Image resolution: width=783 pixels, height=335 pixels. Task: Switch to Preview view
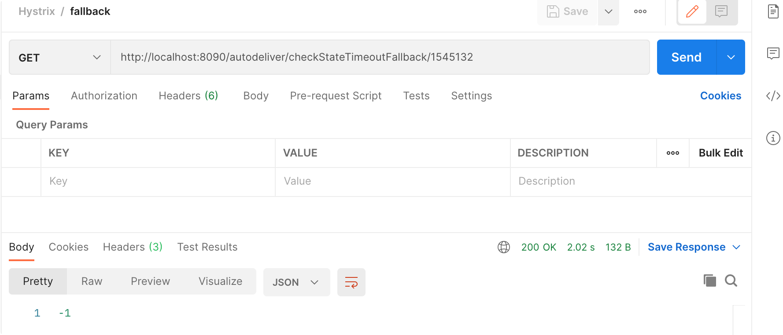pos(150,281)
